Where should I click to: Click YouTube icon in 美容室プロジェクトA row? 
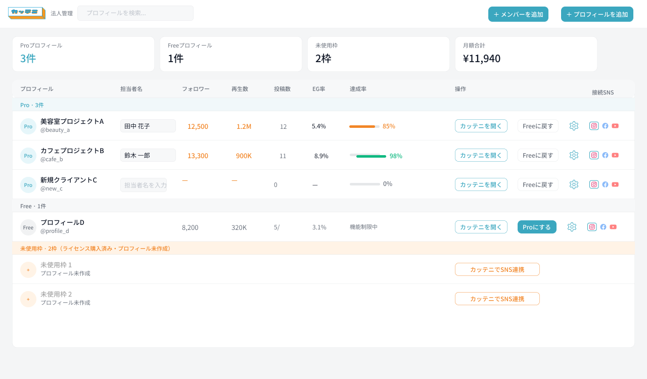pos(615,126)
